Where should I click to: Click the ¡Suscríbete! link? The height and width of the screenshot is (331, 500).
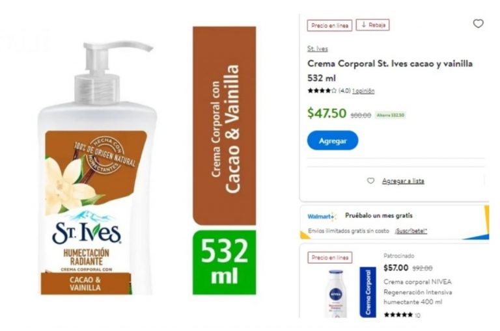[411, 231]
